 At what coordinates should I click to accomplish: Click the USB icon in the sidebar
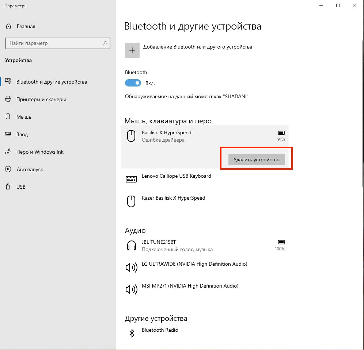(8, 186)
